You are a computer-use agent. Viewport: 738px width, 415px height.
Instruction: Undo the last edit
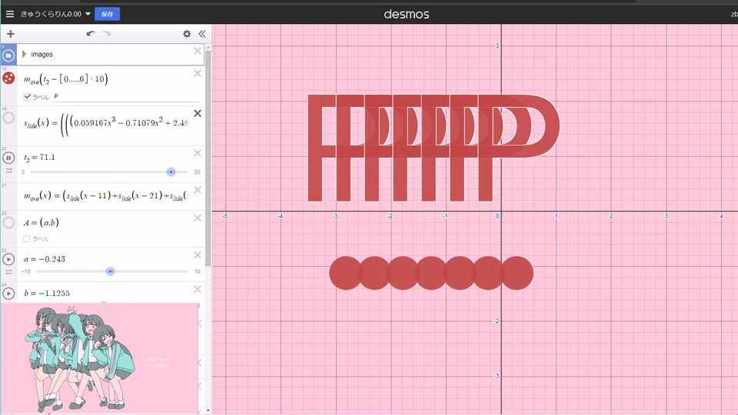91,33
